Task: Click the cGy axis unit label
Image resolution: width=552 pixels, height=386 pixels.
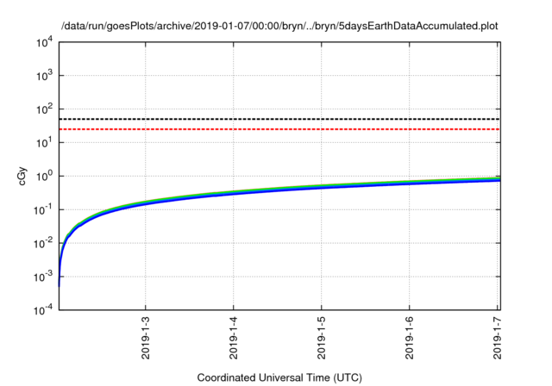Action: pos(22,177)
